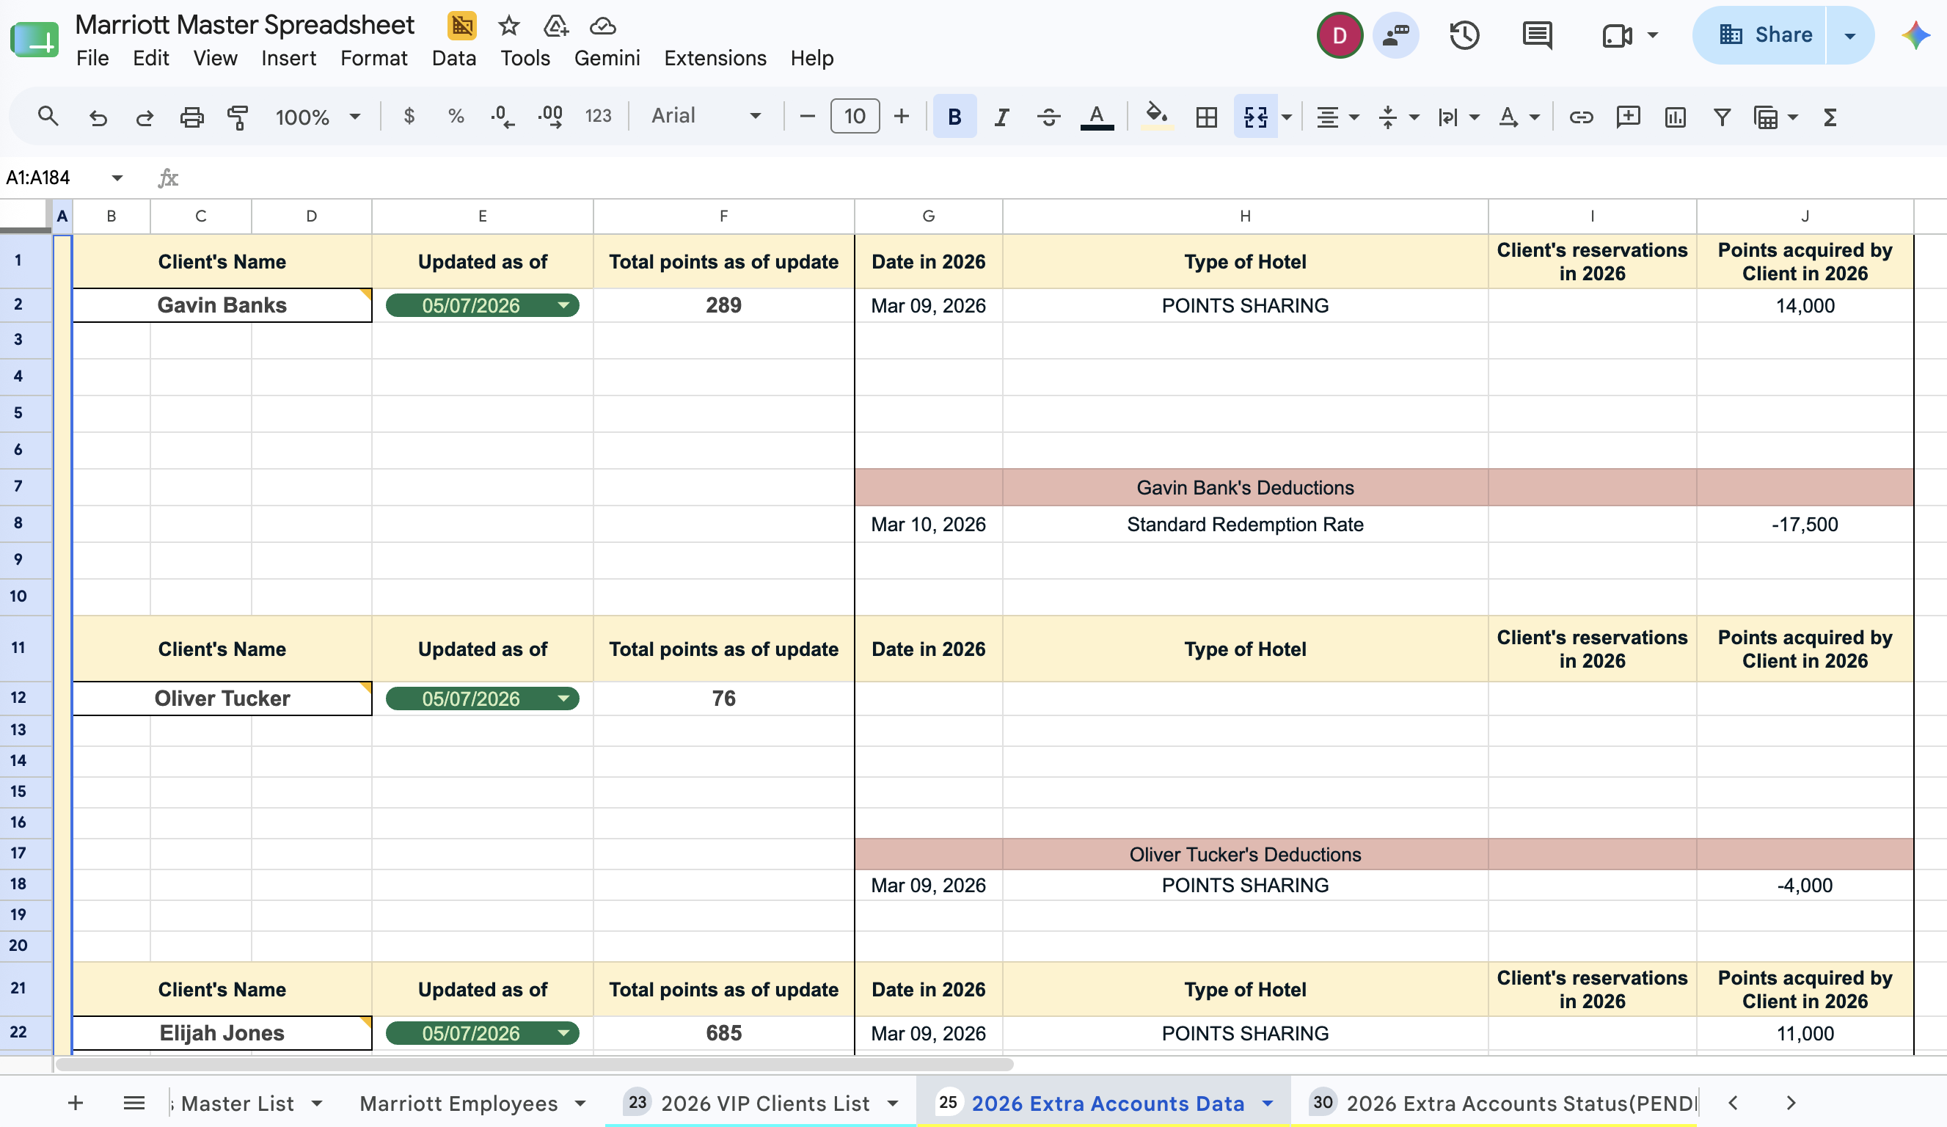Add a new sheet plus button

[x=75, y=1103]
